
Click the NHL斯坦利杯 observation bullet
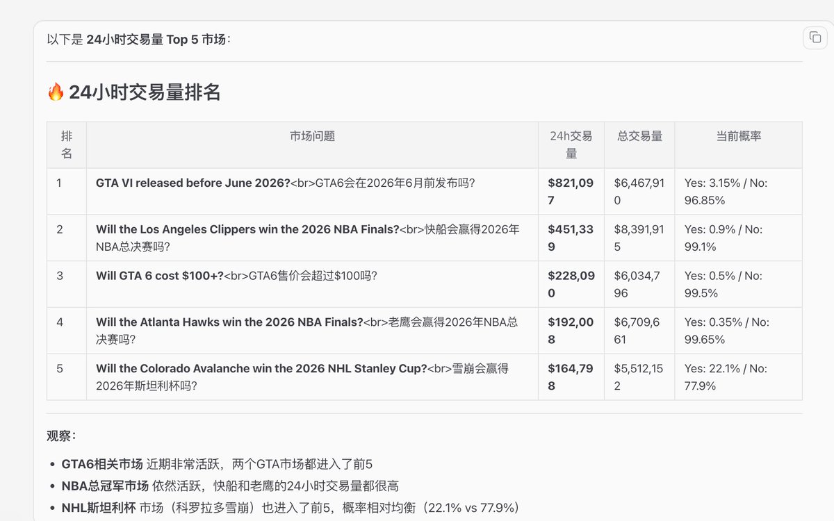click(x=291, y=508)
